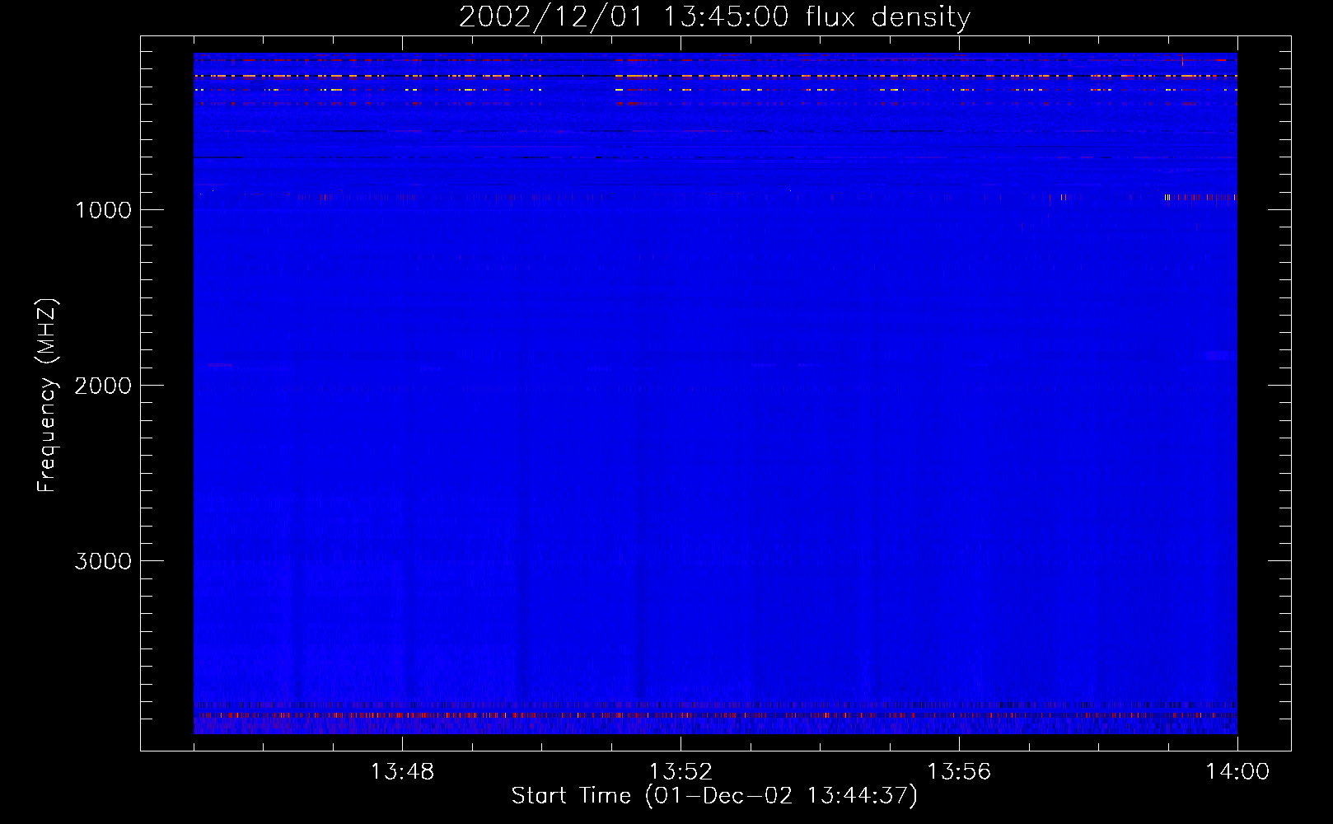Click the 13:52 time tick label
This screenshot has height=824, width=1333.
point(681,772)
